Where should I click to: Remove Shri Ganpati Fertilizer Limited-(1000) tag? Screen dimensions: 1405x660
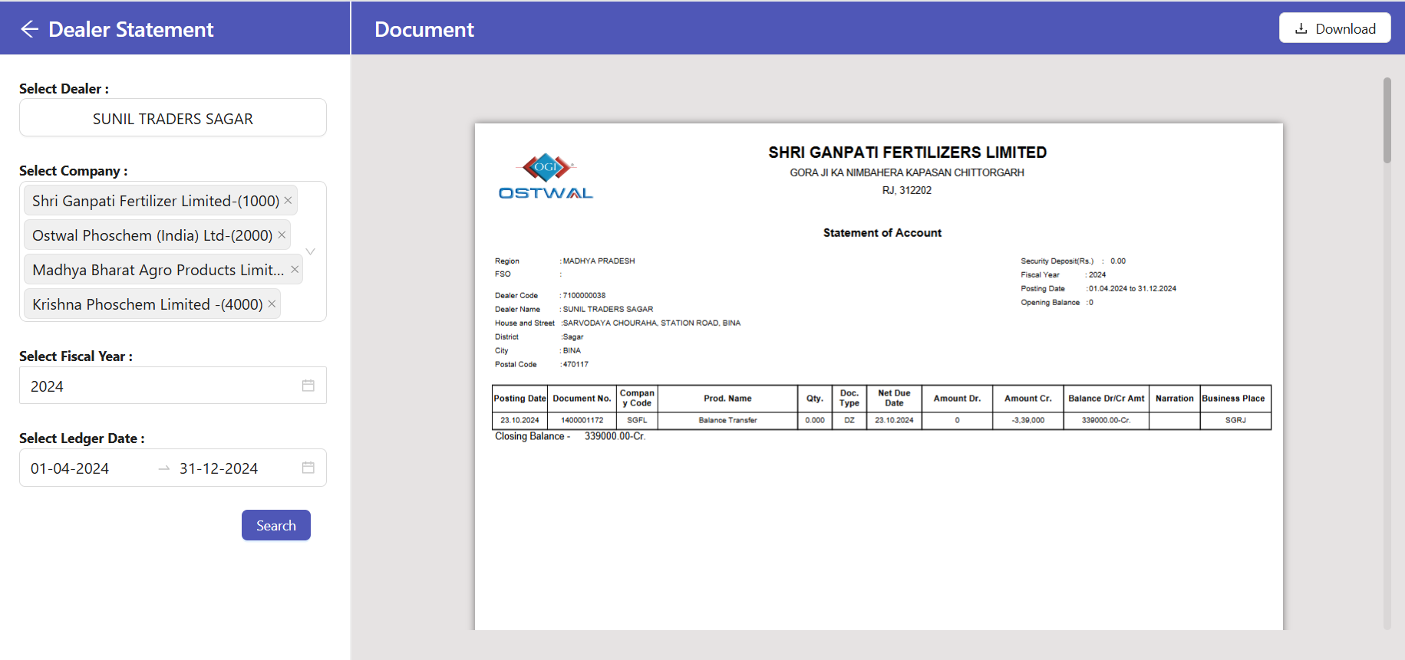(x=288, y=200)
